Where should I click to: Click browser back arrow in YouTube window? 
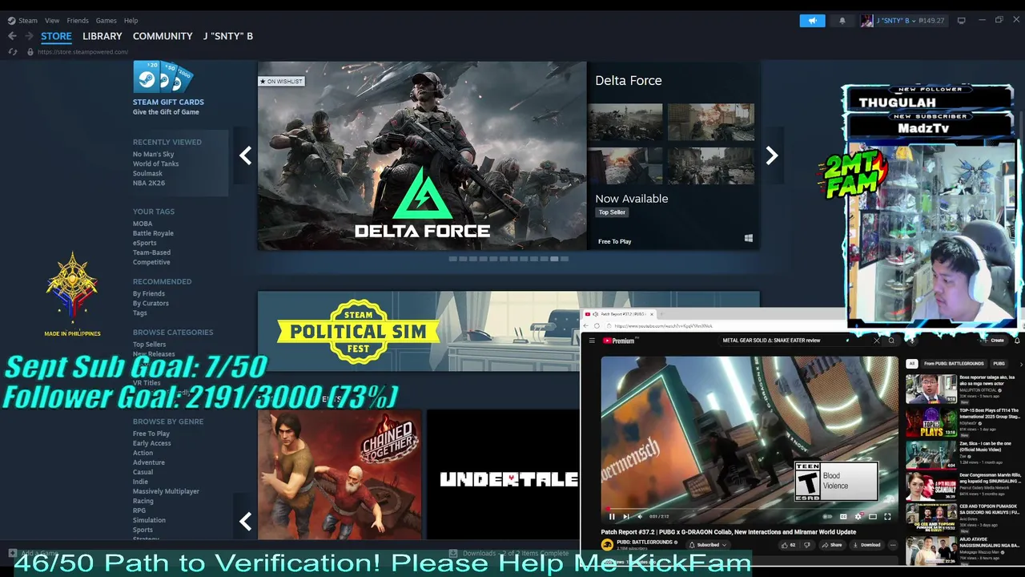point(585,326)
